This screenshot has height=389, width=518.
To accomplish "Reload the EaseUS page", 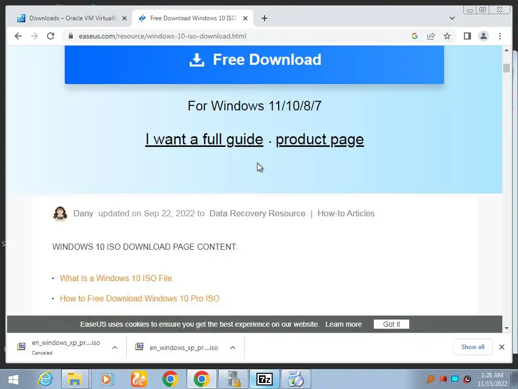I will coord(51,36).
